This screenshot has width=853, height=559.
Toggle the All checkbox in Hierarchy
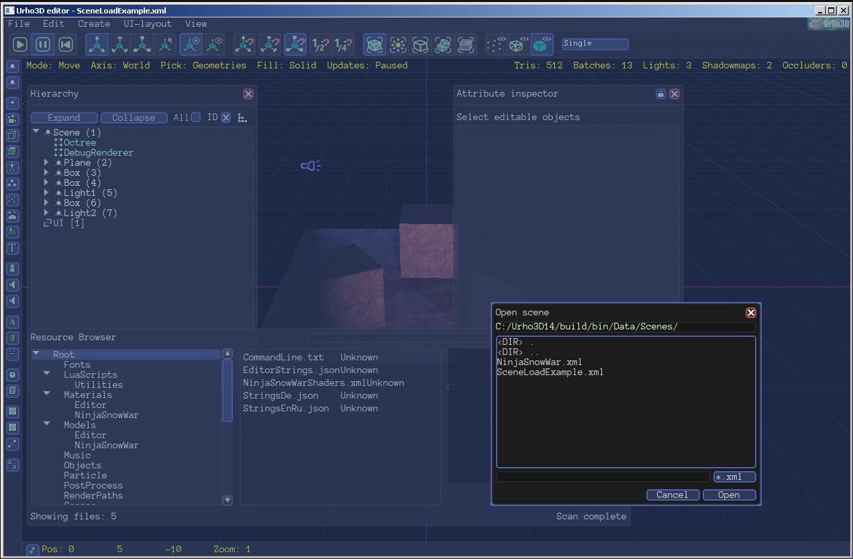[x=195, y=117]
